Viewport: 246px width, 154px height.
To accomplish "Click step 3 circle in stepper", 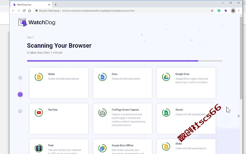I will click(20, 111).
